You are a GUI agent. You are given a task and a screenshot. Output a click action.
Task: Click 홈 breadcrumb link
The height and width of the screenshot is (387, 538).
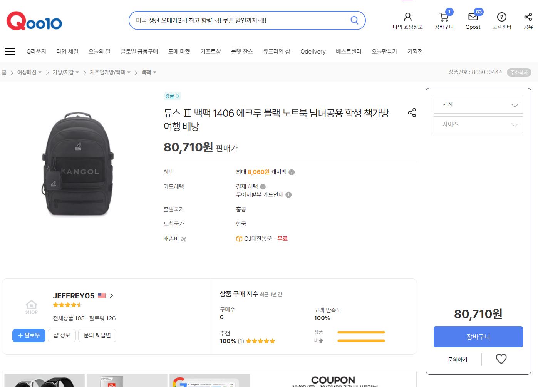[x=4, y=72]
